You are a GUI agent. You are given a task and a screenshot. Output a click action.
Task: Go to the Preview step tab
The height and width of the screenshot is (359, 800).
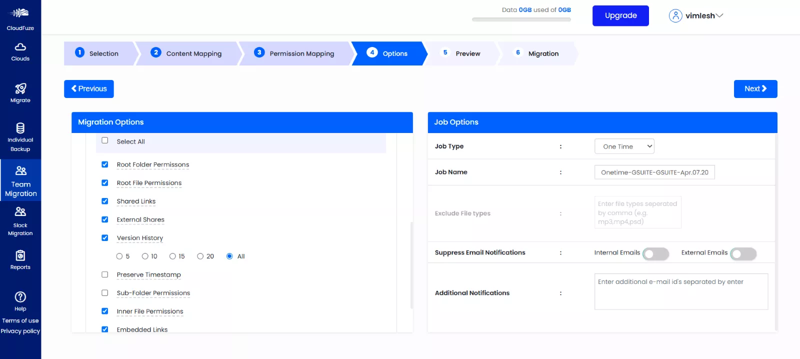[x=462, y=53]
